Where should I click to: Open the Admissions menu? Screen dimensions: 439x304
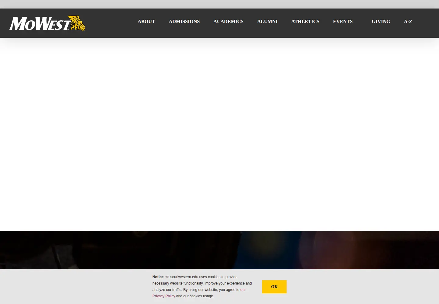(x=184, y=22)
